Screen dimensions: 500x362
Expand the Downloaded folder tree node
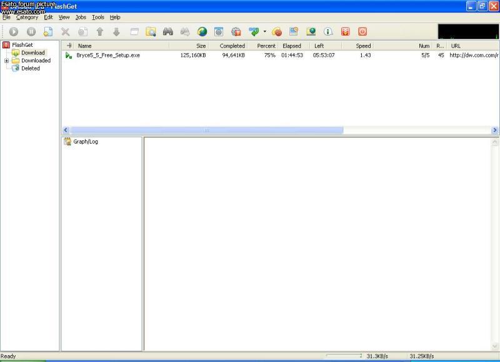[x=6, y=61]
